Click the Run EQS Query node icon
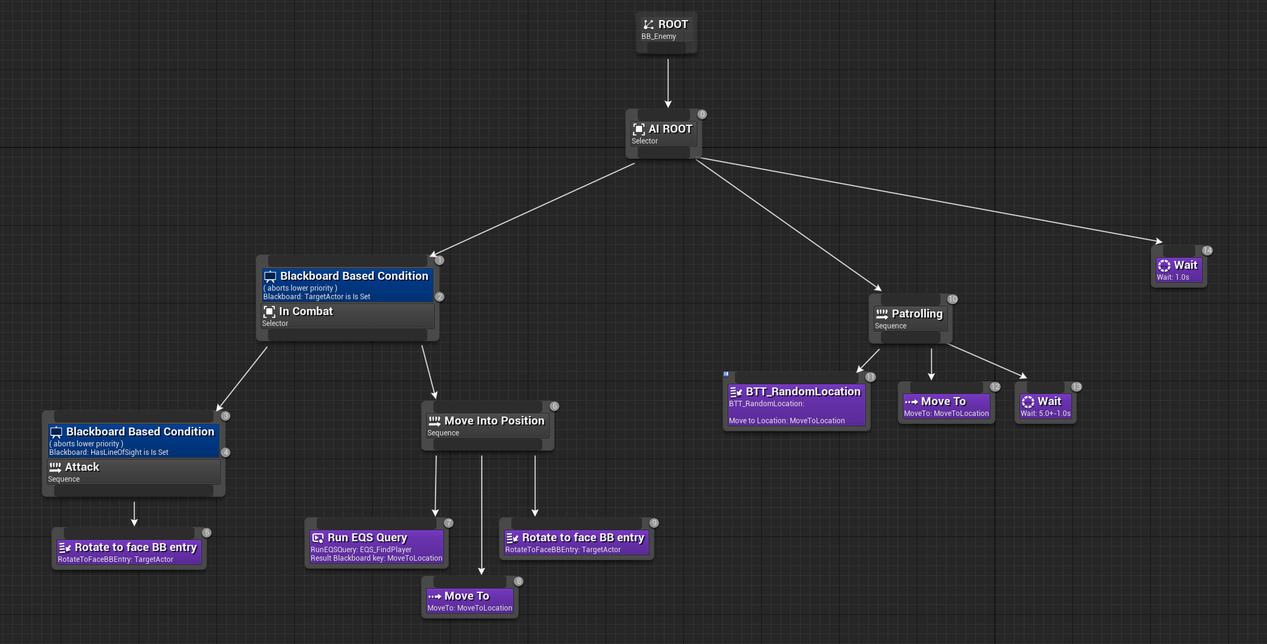This screenshot has height=644, width=1267. (319, 538)
